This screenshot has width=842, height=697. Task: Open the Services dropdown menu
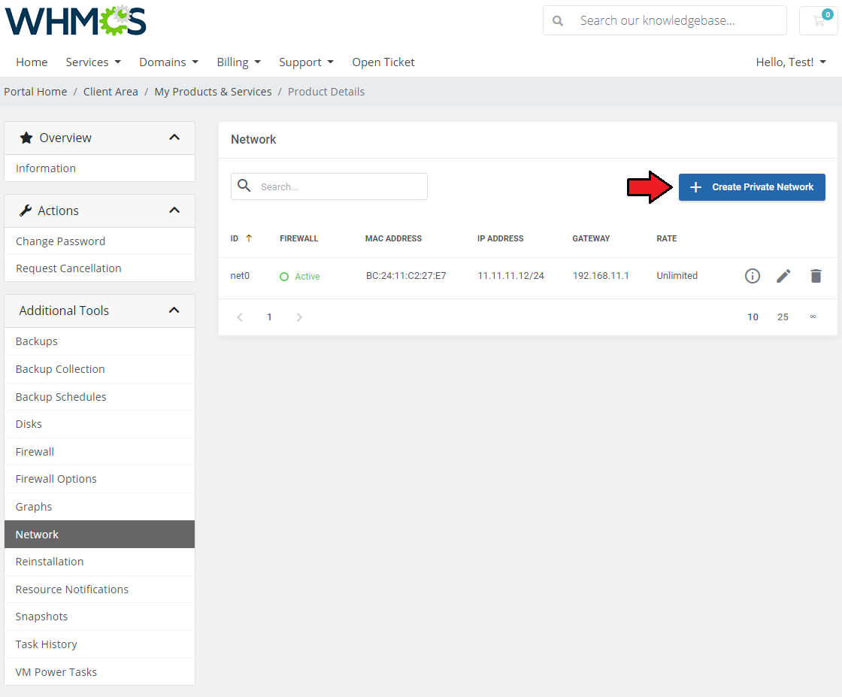(x=93, y=62)
